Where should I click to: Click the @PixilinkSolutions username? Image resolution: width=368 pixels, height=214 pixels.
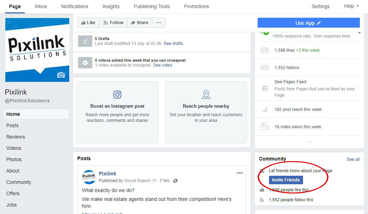(x=27, y=101)
